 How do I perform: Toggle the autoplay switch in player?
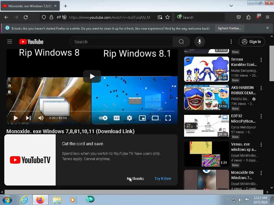(103, 118)
